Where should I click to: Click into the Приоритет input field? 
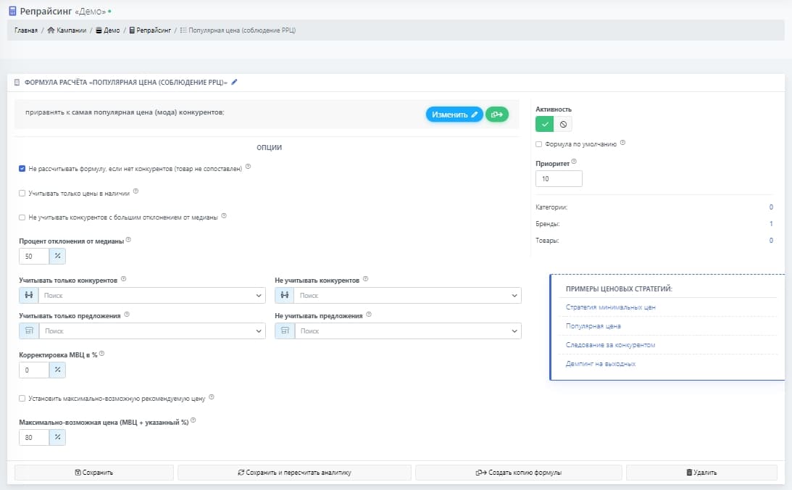pos(559,178)
